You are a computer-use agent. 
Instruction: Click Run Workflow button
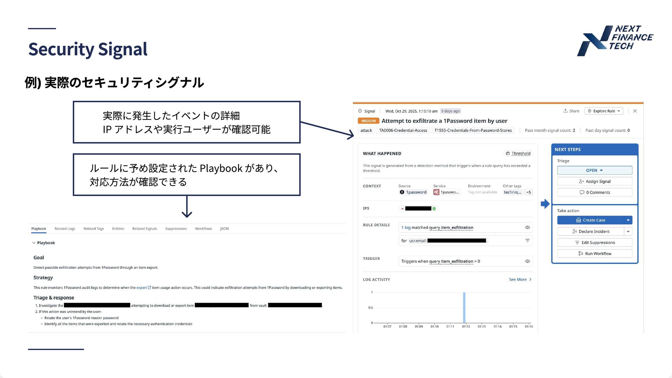(x=594, y=254)
